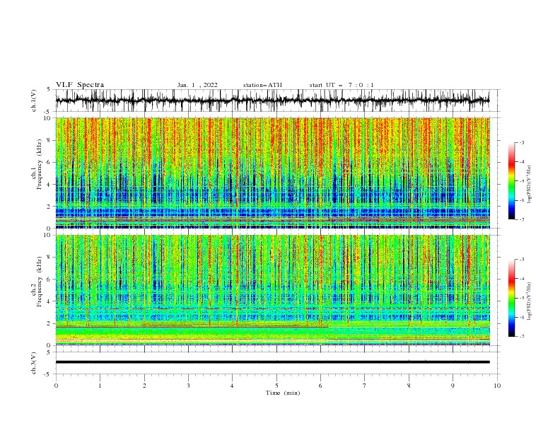Click the lower colorbar "log(PSD)(V²/Hz)" label
Screen dimensions: 560x433
(x=530, y=301)
